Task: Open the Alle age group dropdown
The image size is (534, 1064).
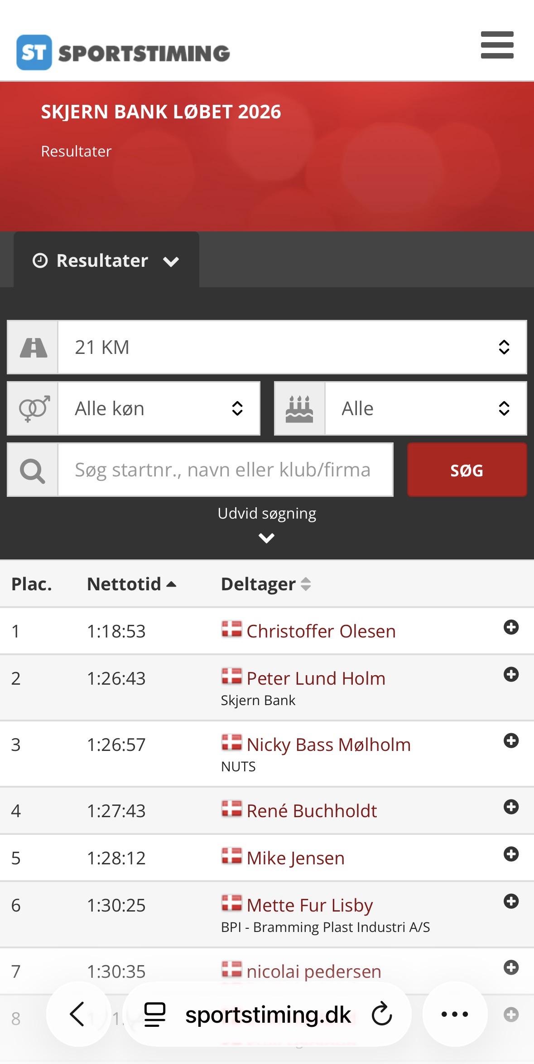Action: pyautogui.click(x=425, y=408)
